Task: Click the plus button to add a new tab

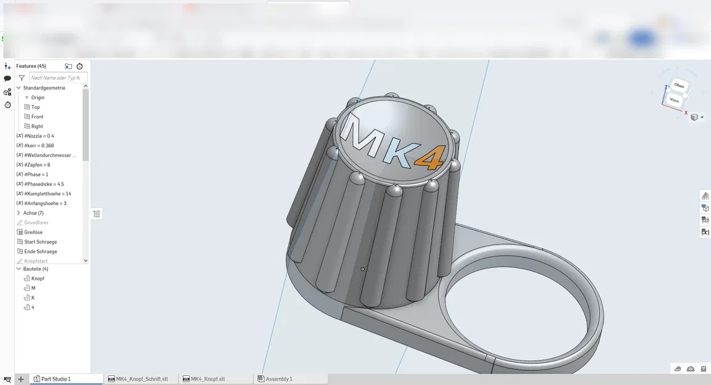Action: point(21,379)
